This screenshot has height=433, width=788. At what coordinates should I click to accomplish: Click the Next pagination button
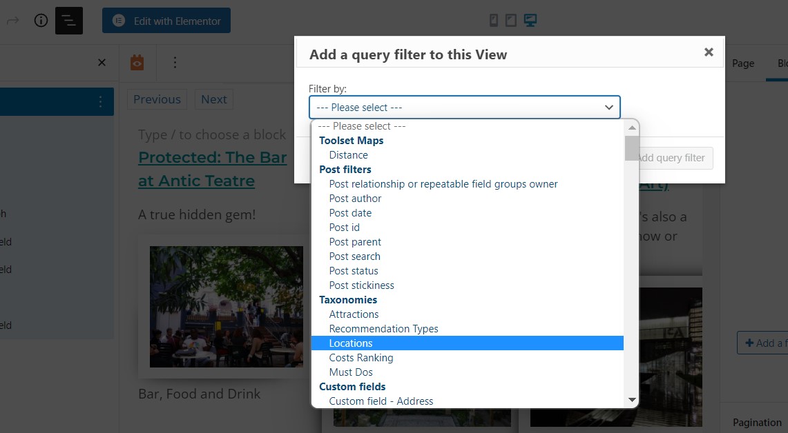click(x=213, y=99)
